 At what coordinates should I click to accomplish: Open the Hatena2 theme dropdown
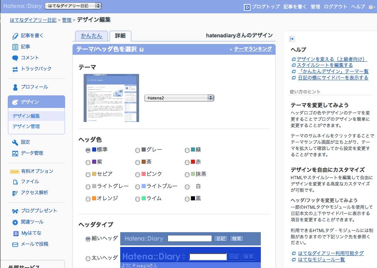(179, 98)
